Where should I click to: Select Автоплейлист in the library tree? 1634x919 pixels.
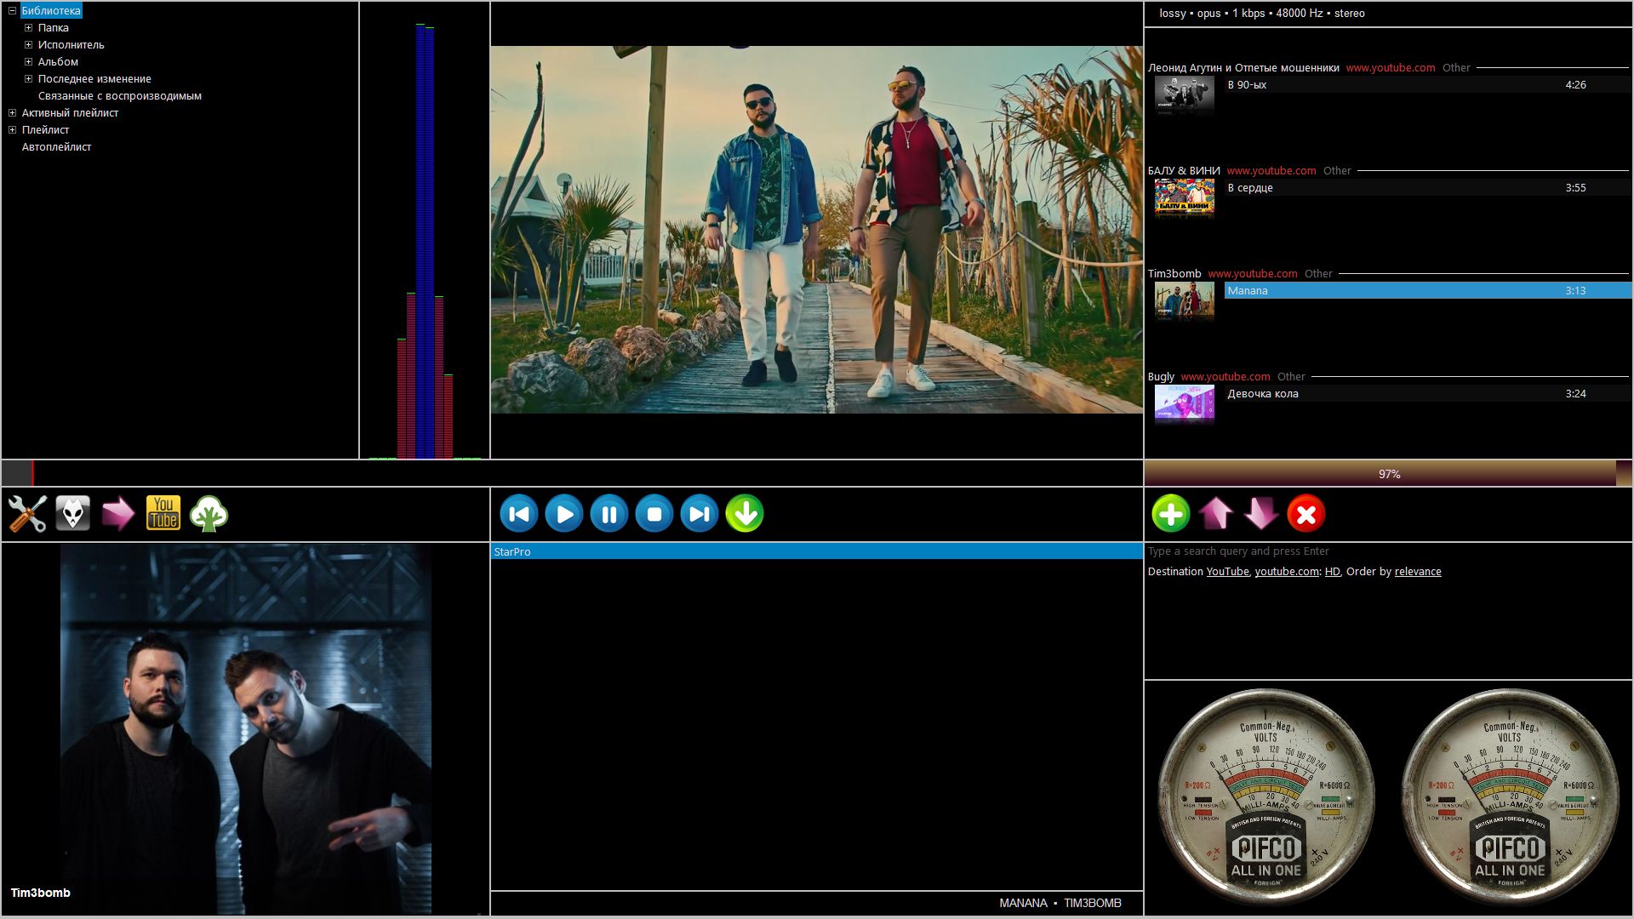click(x=56, y=147)
